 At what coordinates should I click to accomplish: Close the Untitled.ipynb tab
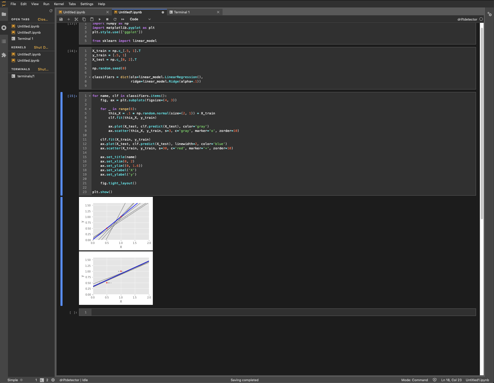pos(108,12)
